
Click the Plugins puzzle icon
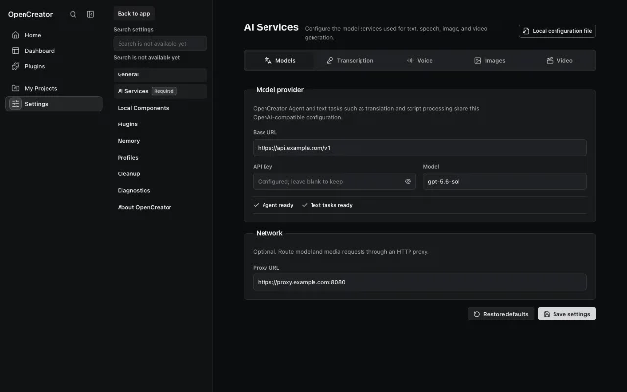pos(16,66)
